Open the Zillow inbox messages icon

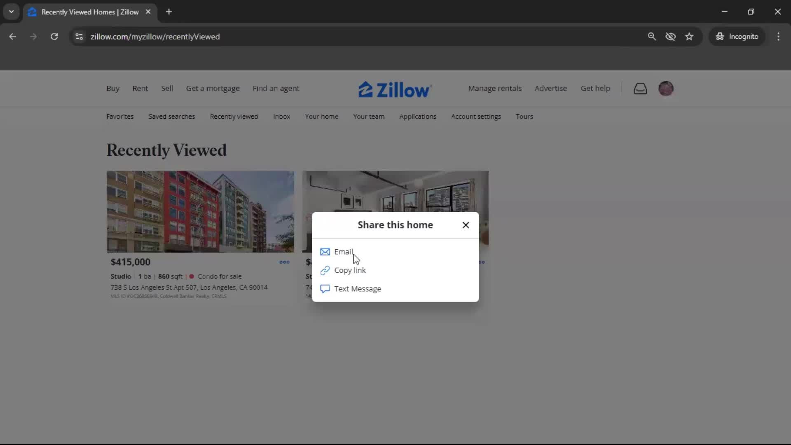tap(640, 88)
